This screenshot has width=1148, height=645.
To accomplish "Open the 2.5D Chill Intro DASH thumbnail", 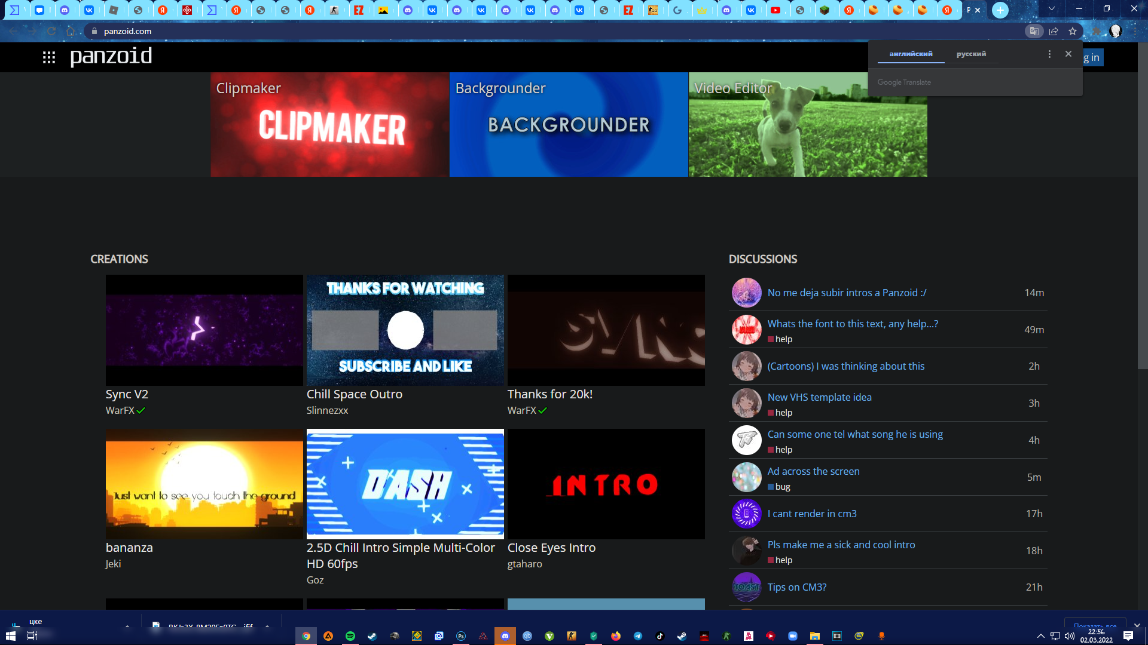I will tap(405, 484).
